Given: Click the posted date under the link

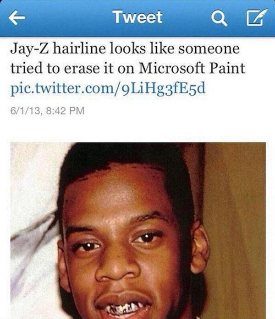Looking at the screenshot, I should tap(47, 111).
